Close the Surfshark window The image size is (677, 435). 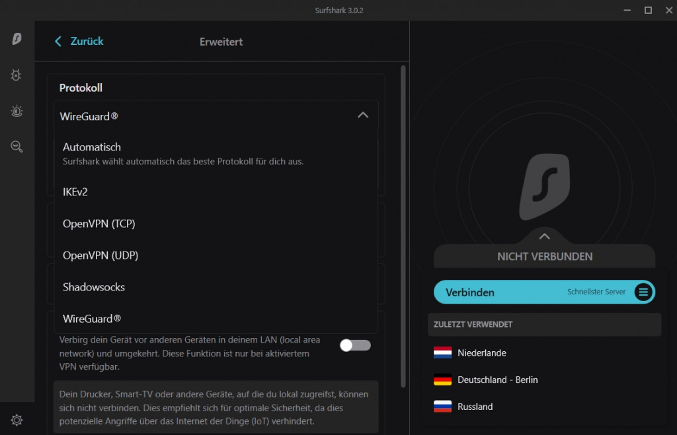[x=669, y=10]
